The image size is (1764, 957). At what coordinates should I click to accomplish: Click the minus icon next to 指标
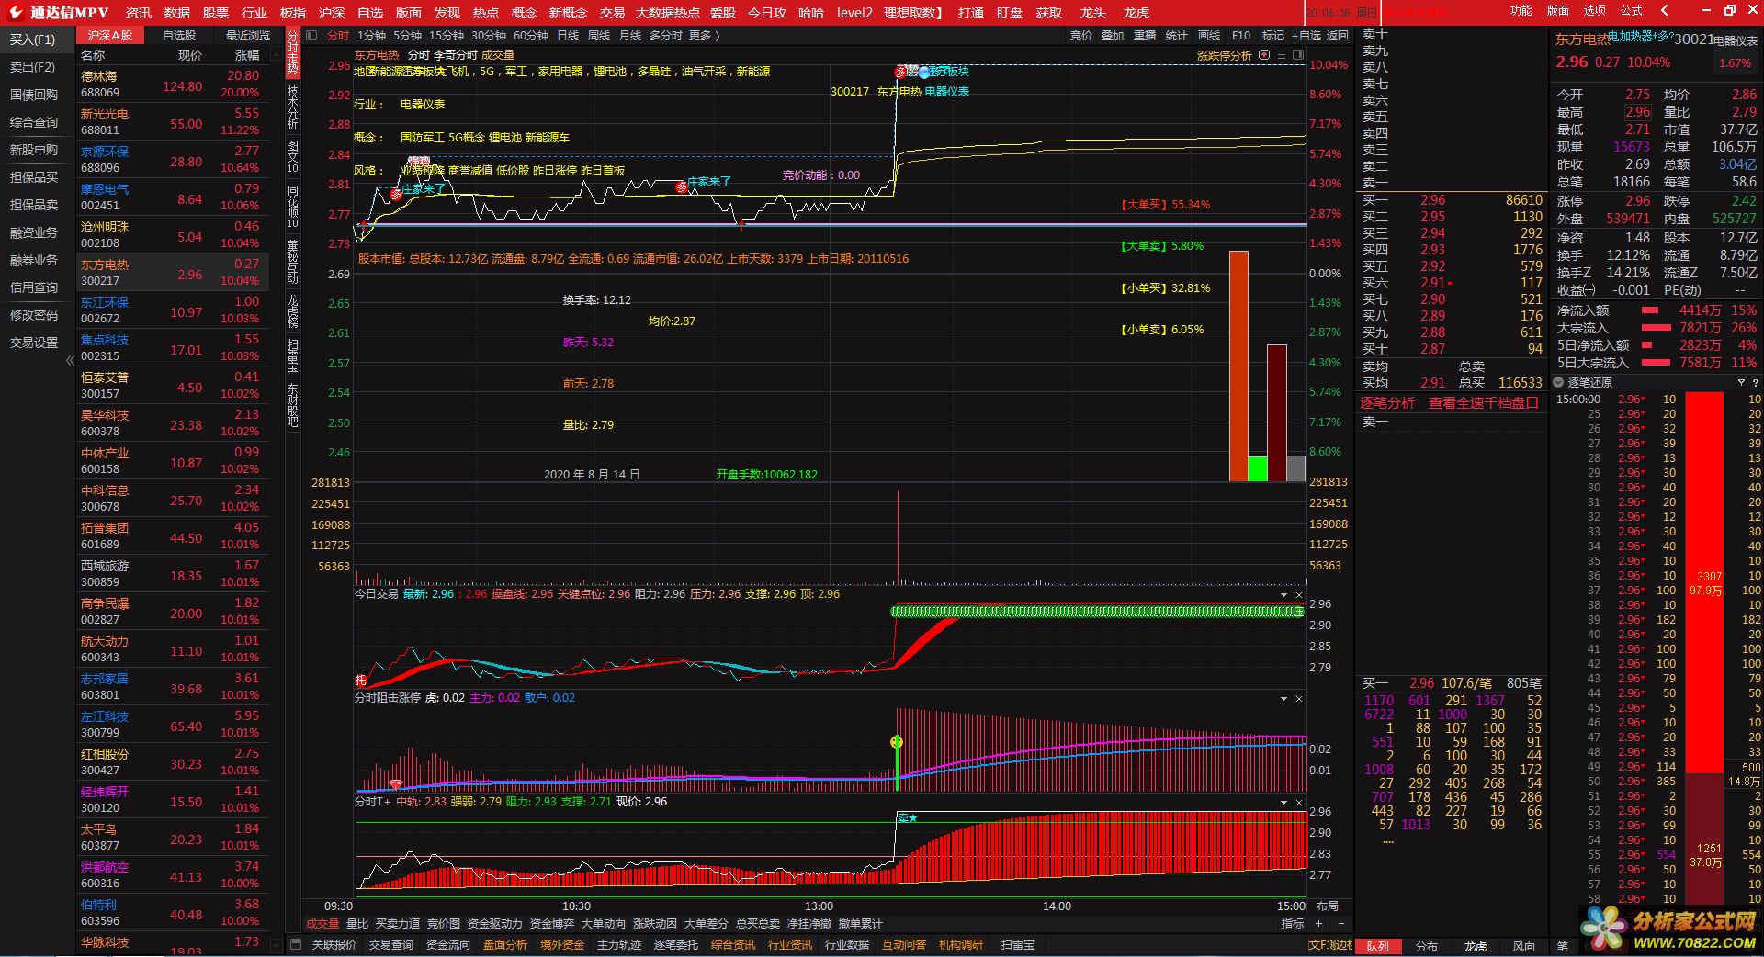[1340, 924]
